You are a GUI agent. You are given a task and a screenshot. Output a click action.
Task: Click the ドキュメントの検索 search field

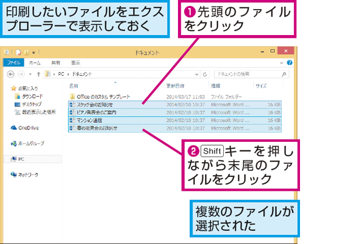click(x=247, y=75)
